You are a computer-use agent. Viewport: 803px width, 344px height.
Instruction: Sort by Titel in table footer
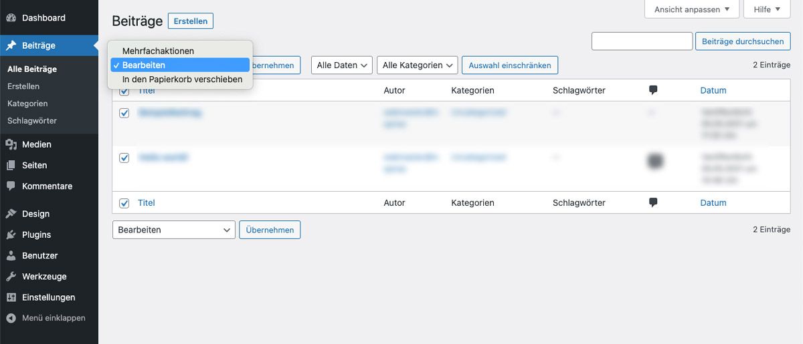(x=147, y=202)
